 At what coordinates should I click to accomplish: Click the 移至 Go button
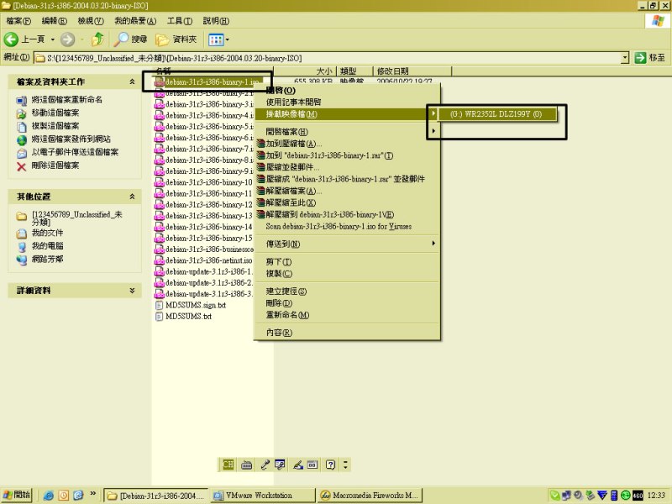(650, 58)
